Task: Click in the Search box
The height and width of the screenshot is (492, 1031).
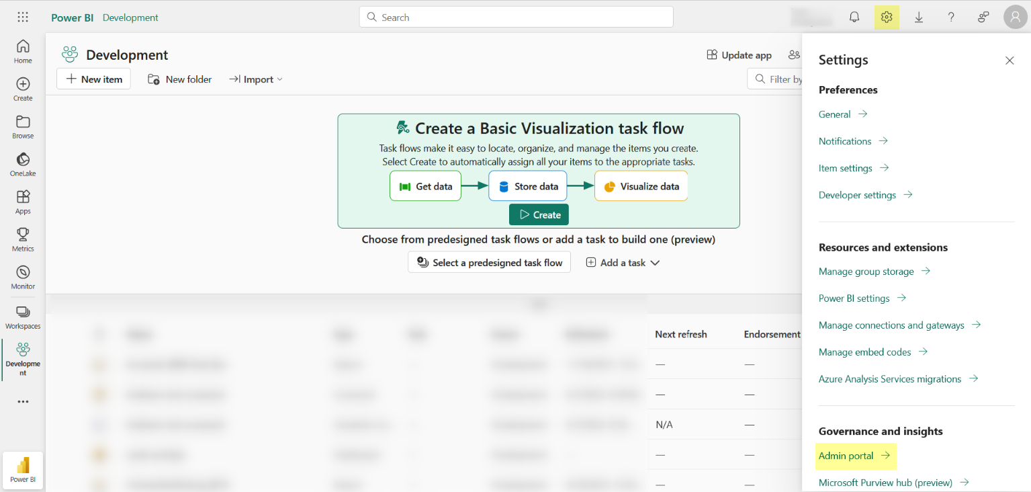Action: (516, 17)
